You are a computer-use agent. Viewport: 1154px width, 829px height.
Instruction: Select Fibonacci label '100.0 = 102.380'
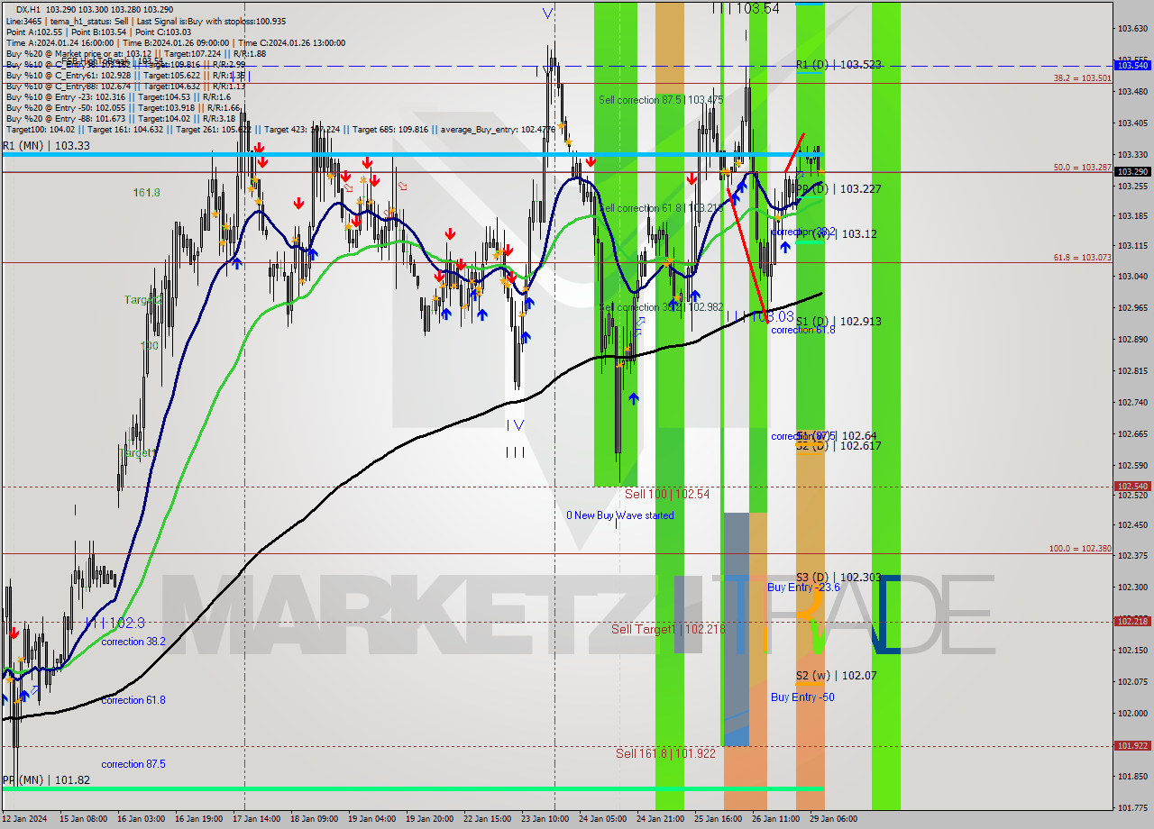point(1080,548)
